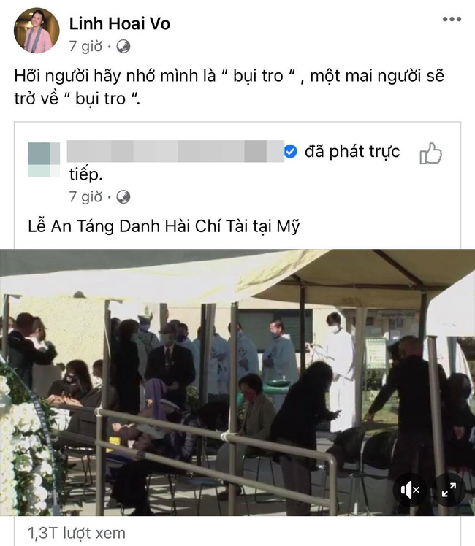This screenshot has width=475, height=546.
Task: Click Linh Hoai Vo profile picture
Action: pos(37,31)
